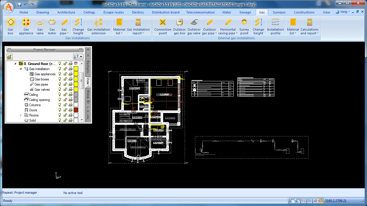Switch to the Architecture ribbon tab
This screenshot has height=206, width=367.
click(x=66, y=12)
